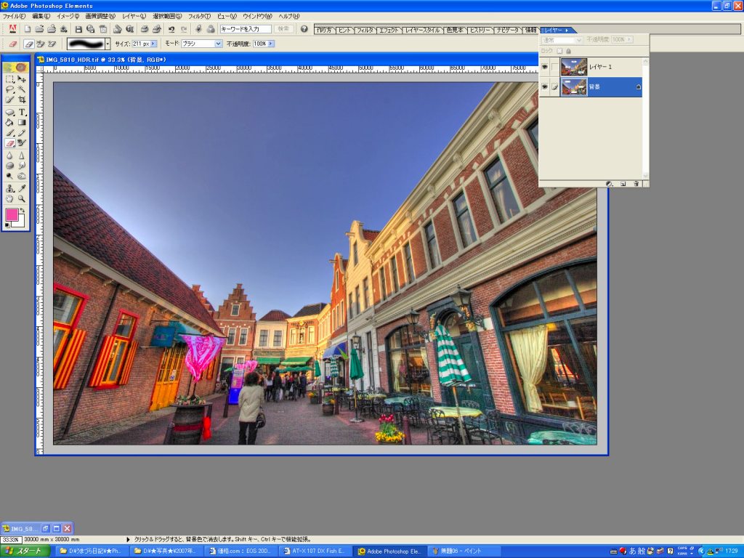Viewport: 744px width, 558px height.
Task: Open the brush preset picker dropdown
Action: coord(108,44)
